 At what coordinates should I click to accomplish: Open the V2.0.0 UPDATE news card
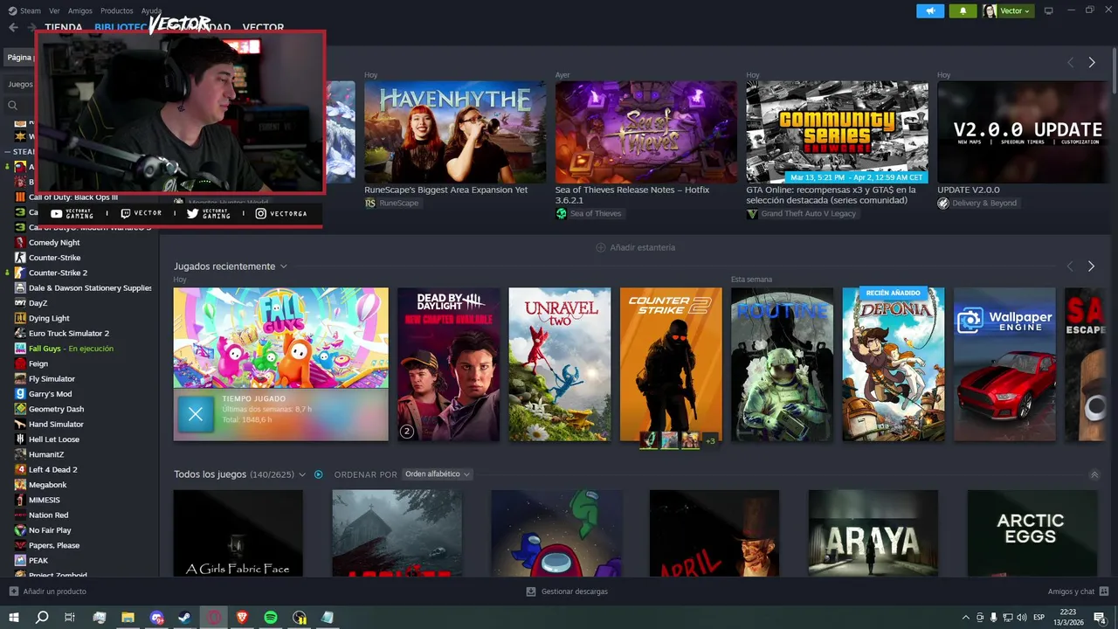[x=1023, y=132]
